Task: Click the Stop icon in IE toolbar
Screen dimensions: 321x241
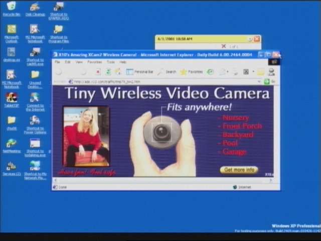Action: point(98,72)
